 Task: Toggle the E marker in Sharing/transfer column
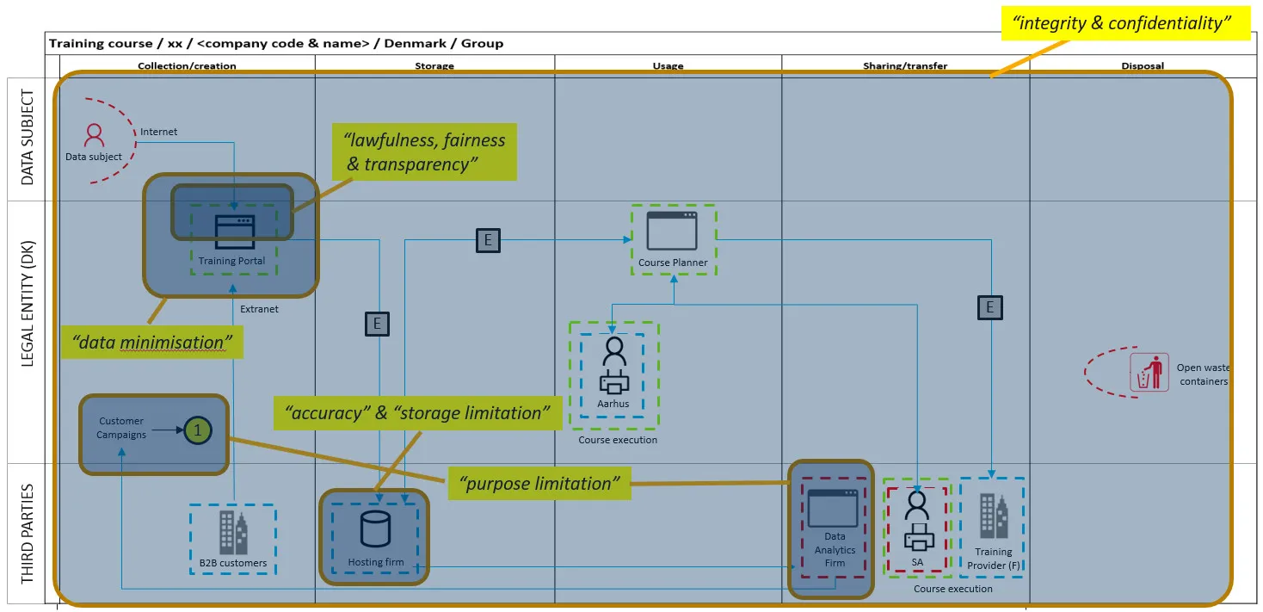tap(989, 306)
